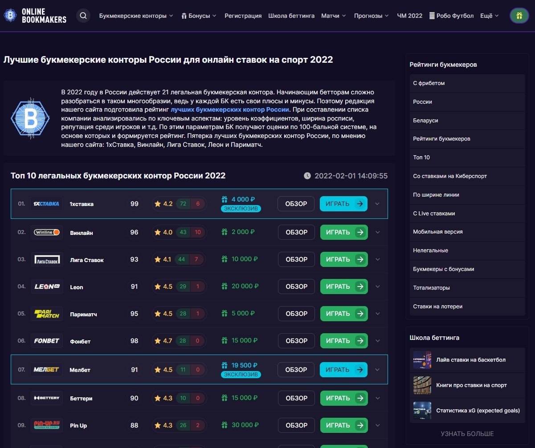Image resolution: width=535 pixels, height=448 pixels.
Task: Expand Букмекерские конторы dropdown menu
Action: tap(136, 16)
